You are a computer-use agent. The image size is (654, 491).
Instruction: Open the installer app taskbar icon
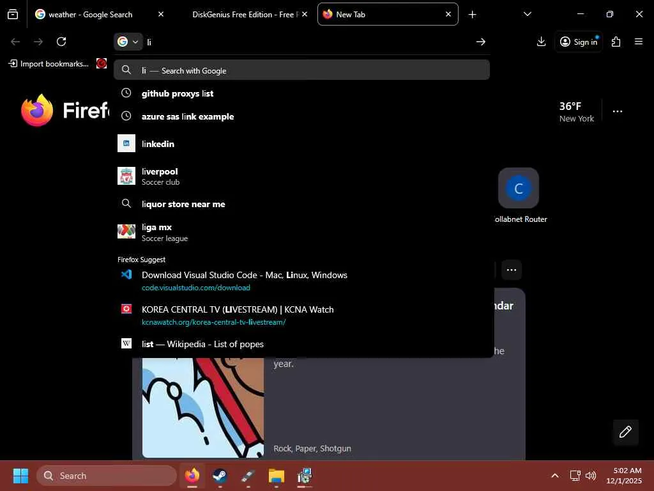(x=305, y=476)
